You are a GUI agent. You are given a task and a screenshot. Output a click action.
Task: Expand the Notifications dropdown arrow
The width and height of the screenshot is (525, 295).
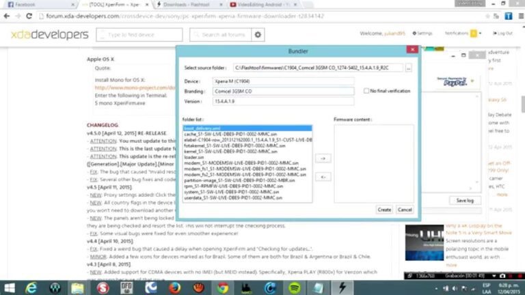point(480,33)
